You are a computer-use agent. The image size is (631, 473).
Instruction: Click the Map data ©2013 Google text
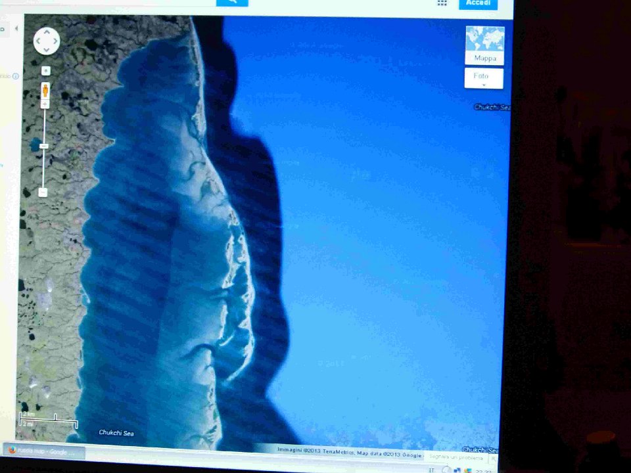389,453
